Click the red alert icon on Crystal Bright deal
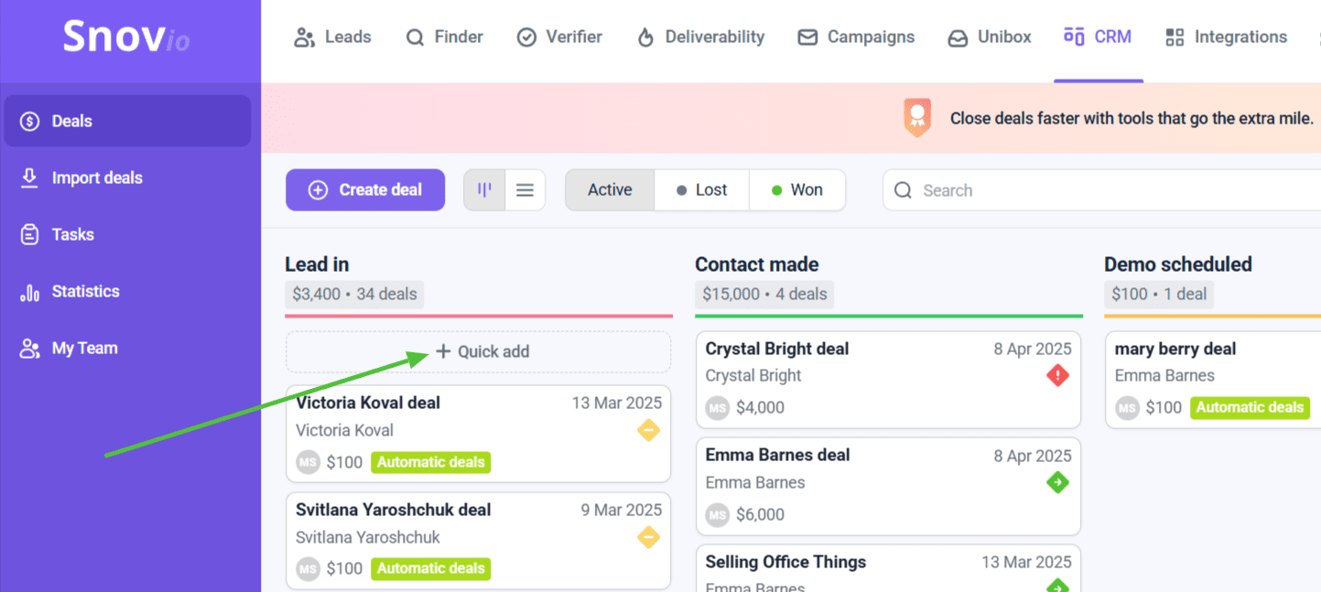 point(1057,376)
